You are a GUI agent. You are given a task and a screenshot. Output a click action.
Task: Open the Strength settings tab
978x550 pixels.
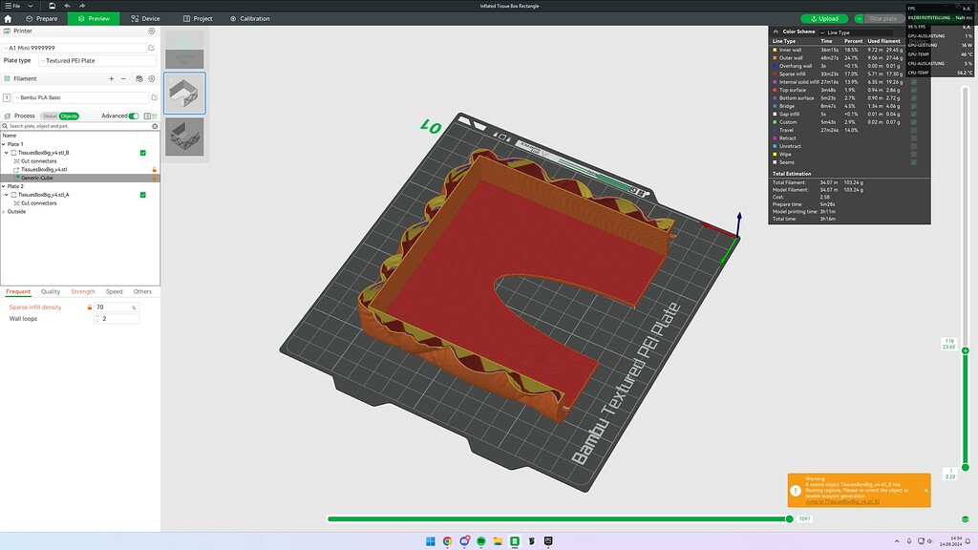(x=83, y=292)
